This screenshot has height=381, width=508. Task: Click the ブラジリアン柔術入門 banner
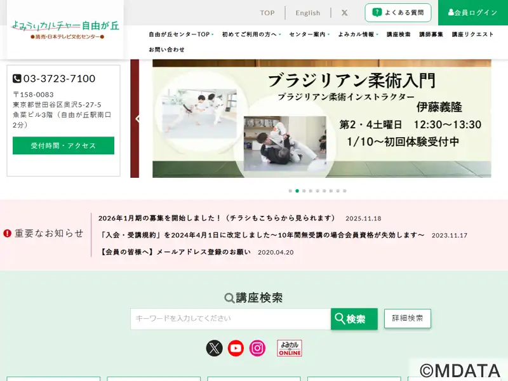click(322, 119)
